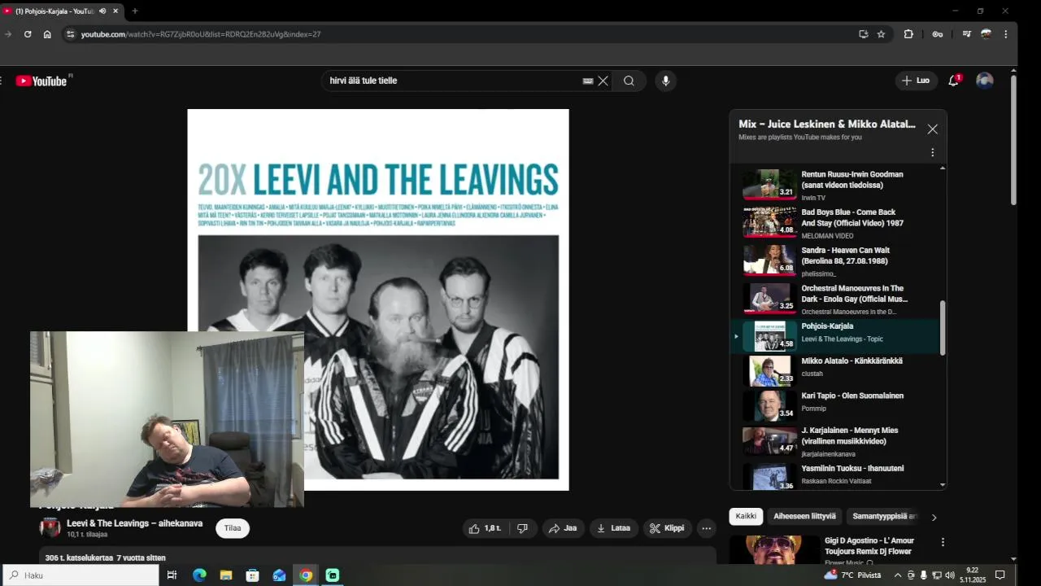Open YouTube notifications bell
The width and height of the screenshot is (1041, 586).
click(x=953, y=81)
